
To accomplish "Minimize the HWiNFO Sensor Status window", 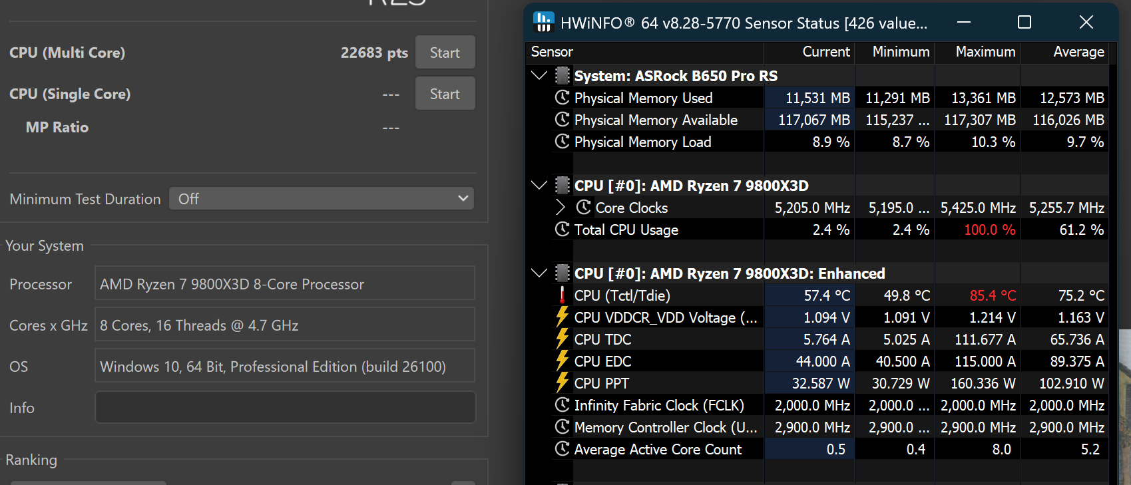I will (963, 22).
